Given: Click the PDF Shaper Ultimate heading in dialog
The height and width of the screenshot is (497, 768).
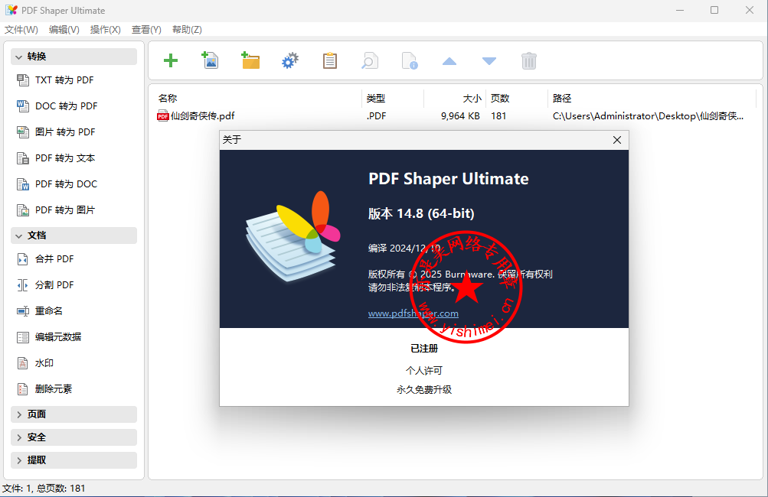Looking at the screenshot, I should 449,179.
